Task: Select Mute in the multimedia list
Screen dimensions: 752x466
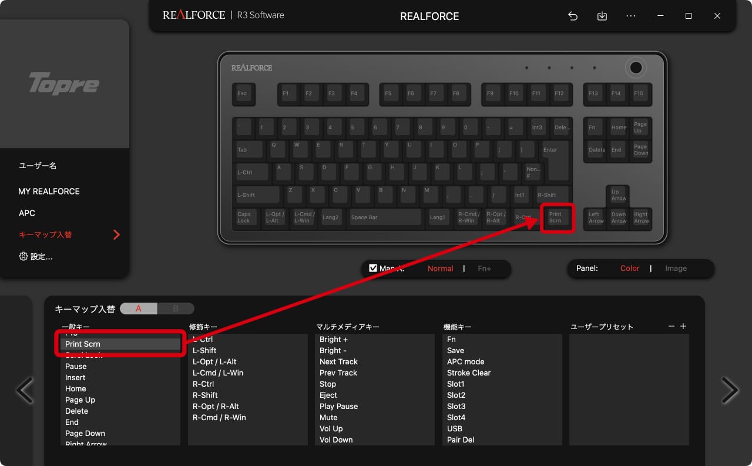Action: click(x=375, y=417)
